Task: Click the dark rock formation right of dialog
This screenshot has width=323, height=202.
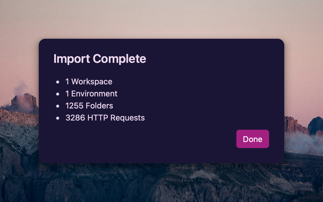Action: coord(315,125)
